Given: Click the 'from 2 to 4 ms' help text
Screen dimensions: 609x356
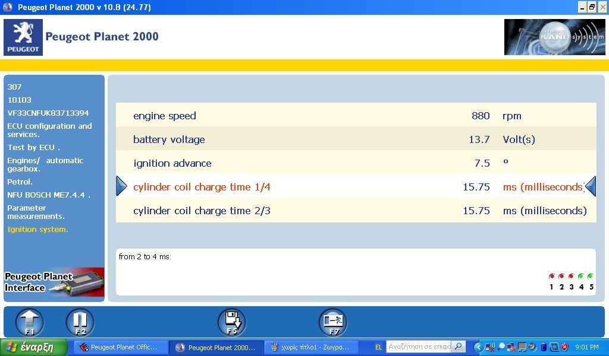Looking at the screenshot, I should (144, 256).
